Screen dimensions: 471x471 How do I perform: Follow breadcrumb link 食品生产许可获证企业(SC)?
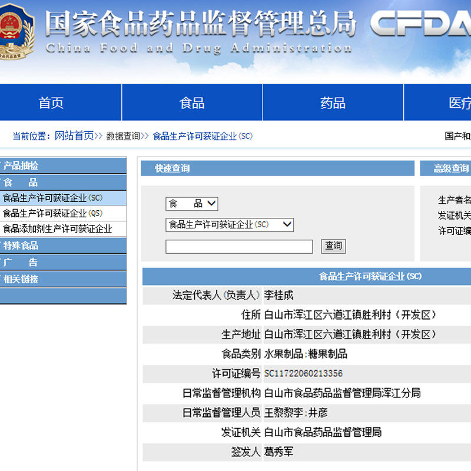[x=203, y=136]
